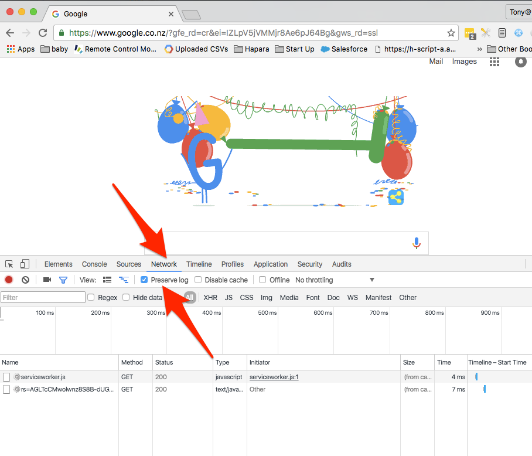
Task: Start voice search with the microphone
Action: coord(417,243)
